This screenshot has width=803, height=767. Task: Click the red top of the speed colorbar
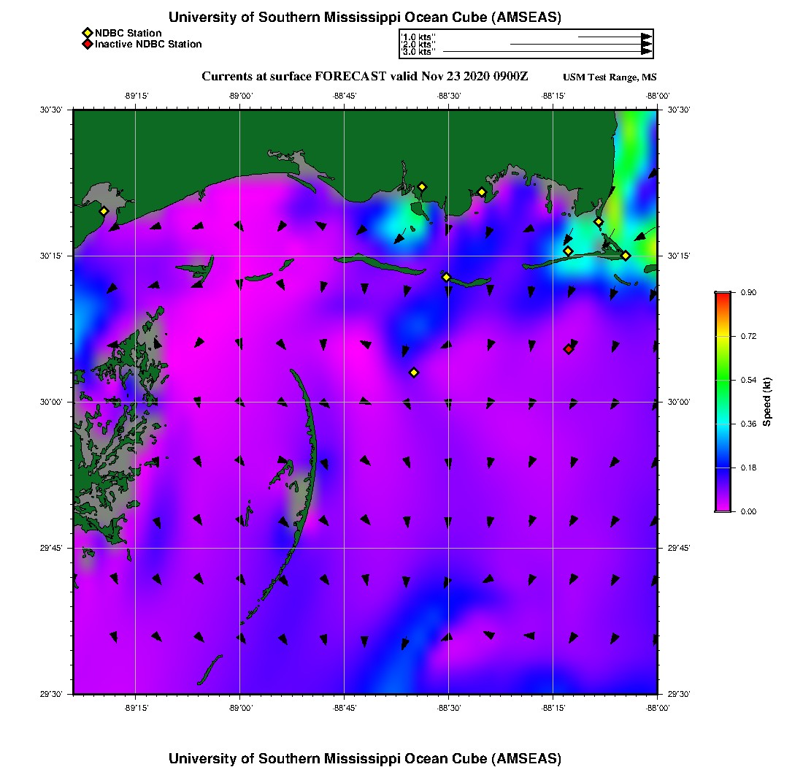pos(722,296)
